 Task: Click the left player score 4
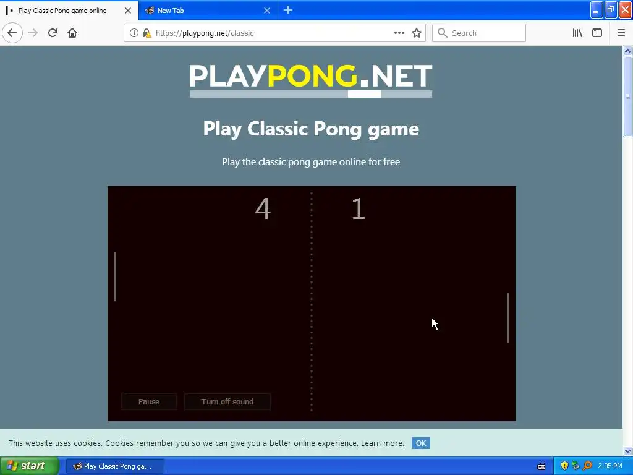pyautogui.click(x=263, y=208)
